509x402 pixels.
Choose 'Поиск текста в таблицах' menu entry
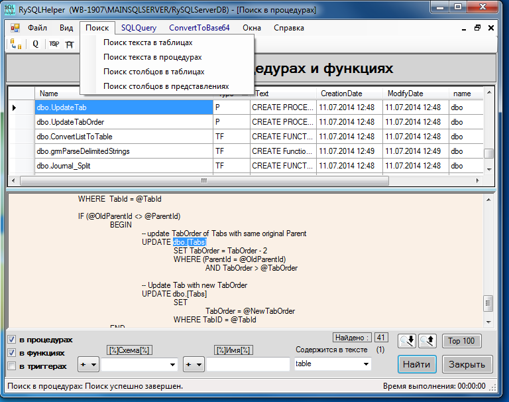tap(167, 42)
